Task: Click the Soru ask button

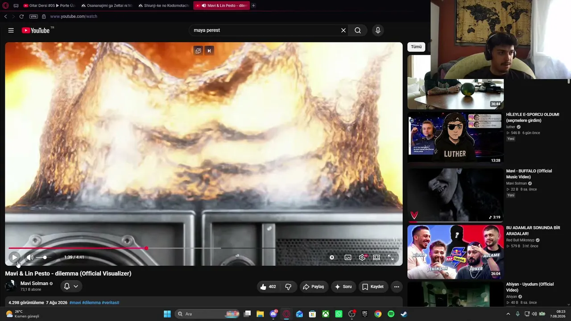Action: click(343, 287)
